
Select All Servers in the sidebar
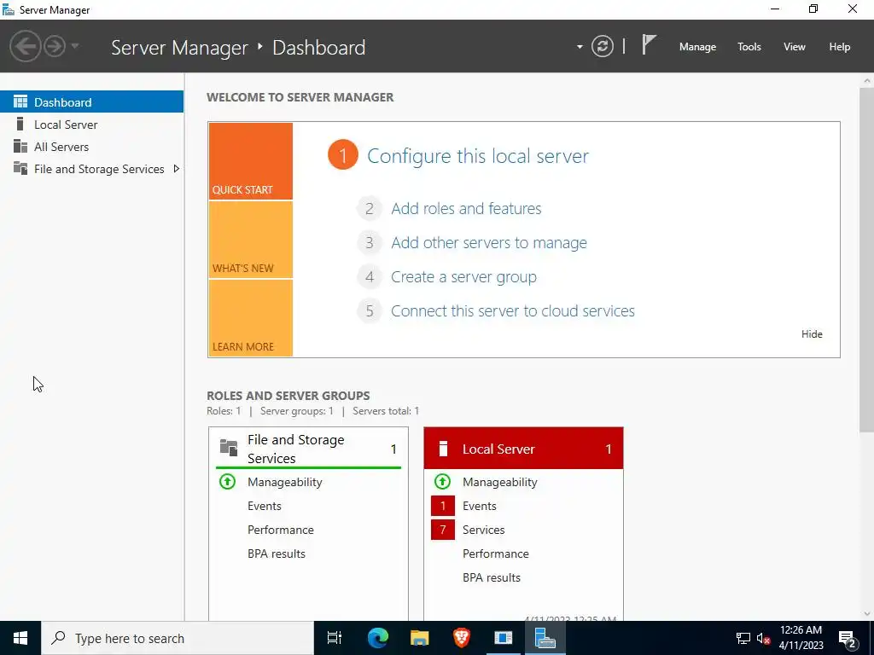click(92, 147)
